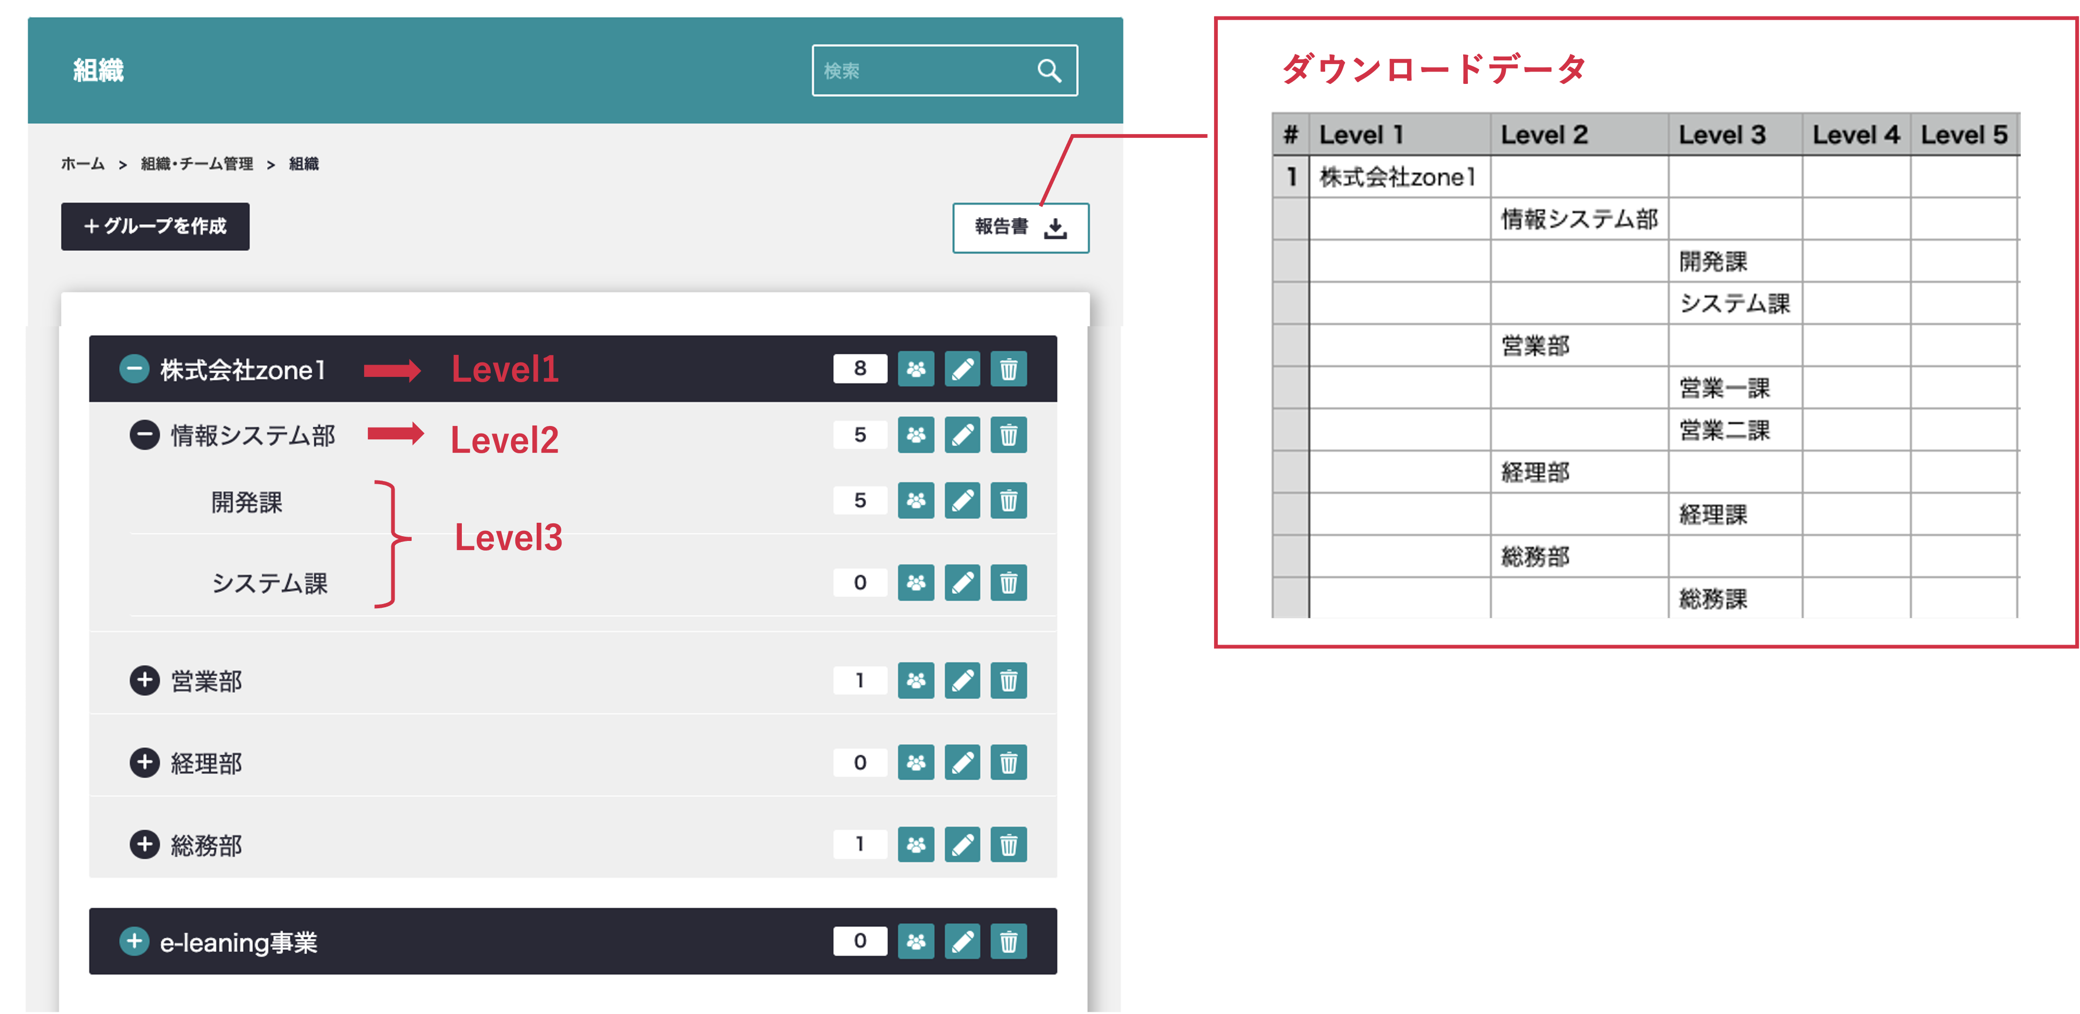
Task: Open members icon for 経理部
Action: tap(916, 762)
